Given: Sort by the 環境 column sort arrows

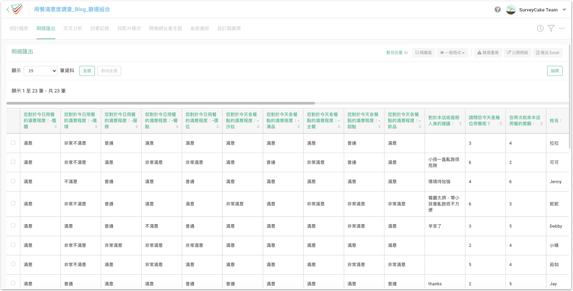Looking at the screenshot, I should point(96,127).
